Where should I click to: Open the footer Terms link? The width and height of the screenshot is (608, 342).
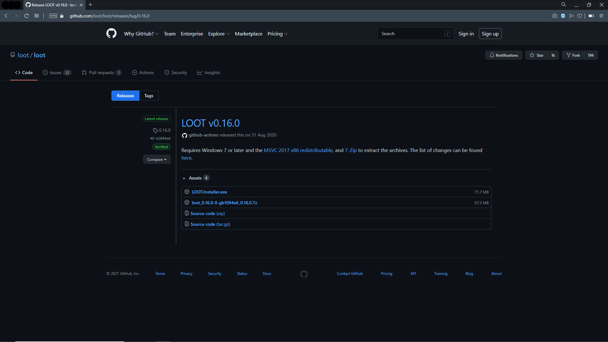click(160, 274)
